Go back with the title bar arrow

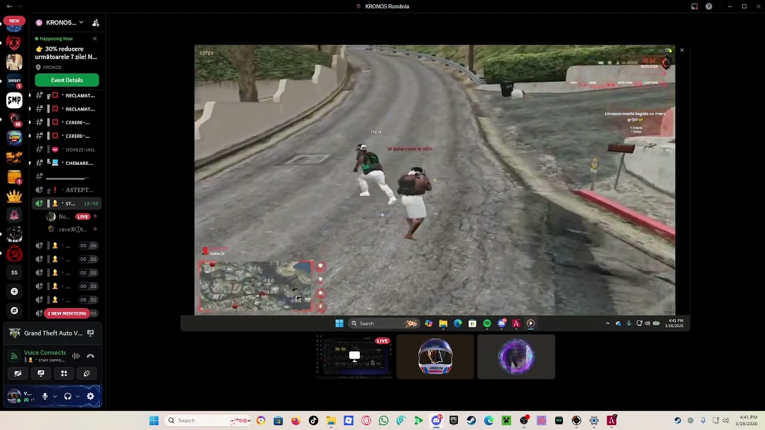click(10, 7)
